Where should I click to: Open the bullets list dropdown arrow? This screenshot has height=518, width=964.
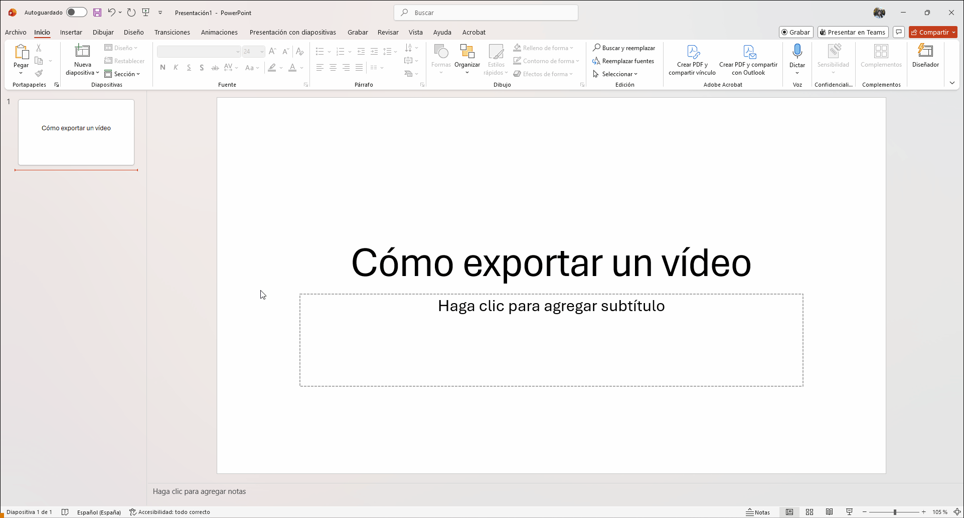pos(329,52)
